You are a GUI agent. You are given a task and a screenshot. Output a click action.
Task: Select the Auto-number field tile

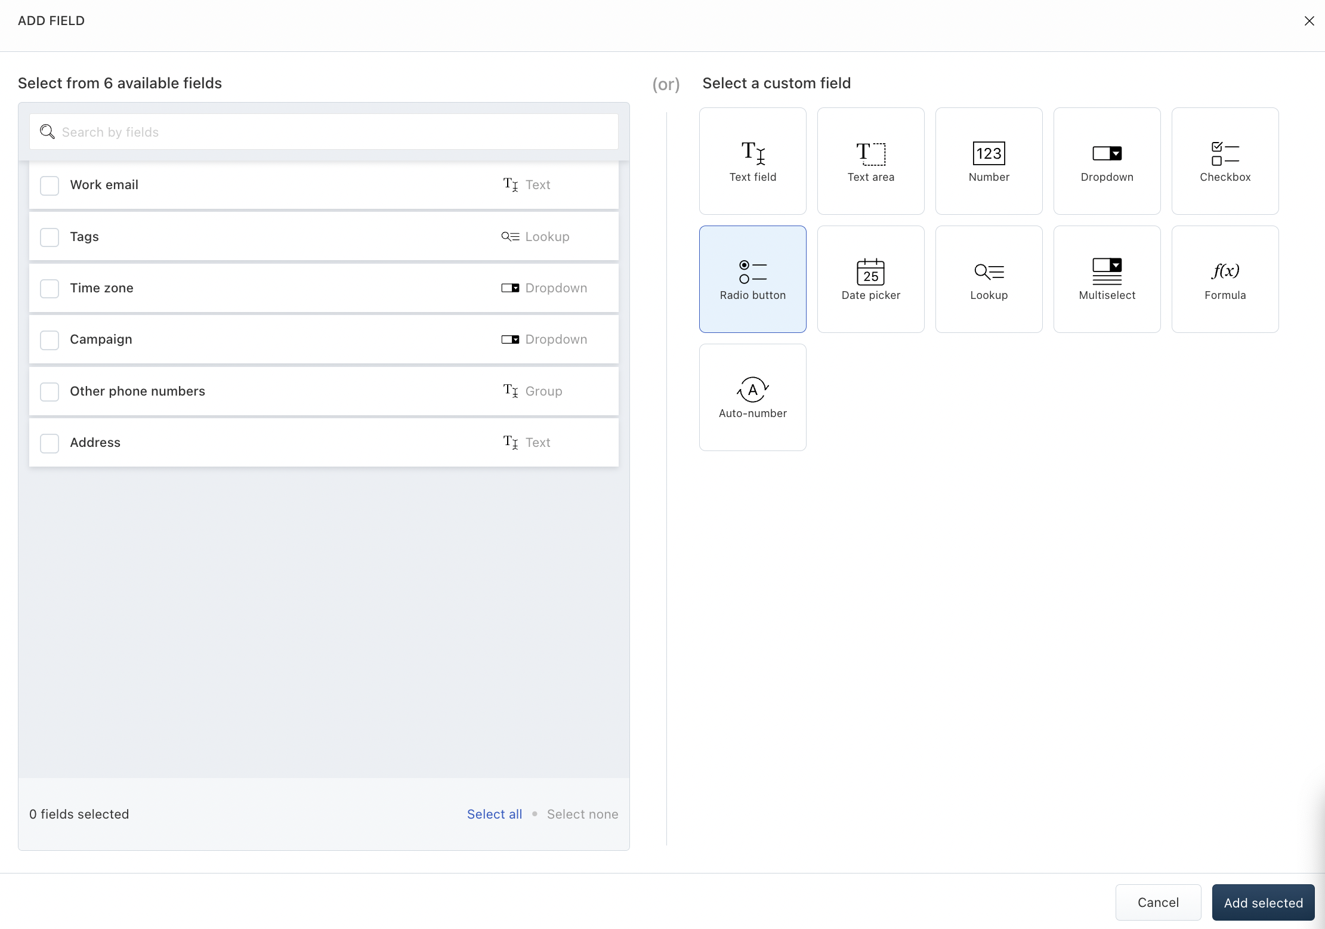752,397
